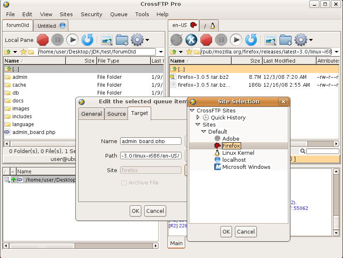Click the Play icon in remote pane toolbar

[236, 40]
